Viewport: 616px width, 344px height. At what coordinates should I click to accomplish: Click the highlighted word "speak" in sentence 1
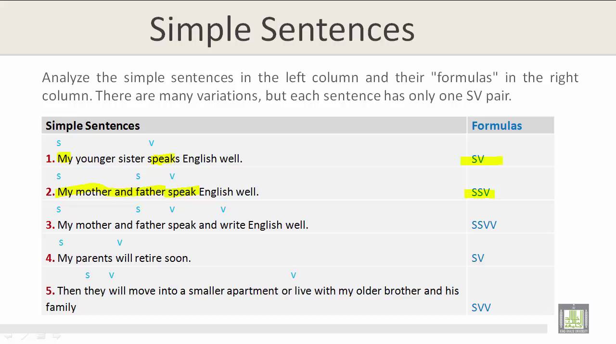pos(162,159)
